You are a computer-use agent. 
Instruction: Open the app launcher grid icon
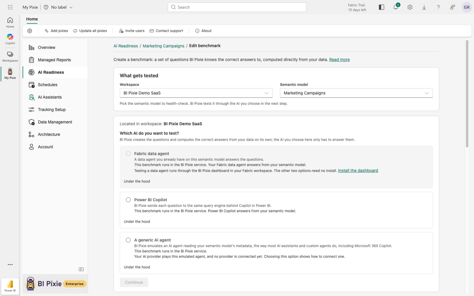(10, 7)
